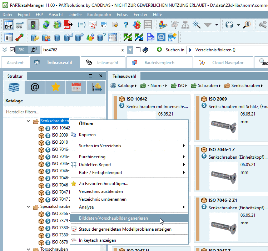Click the database with key icon
Screen dimensions: 268x251
[x=35, y=37]
